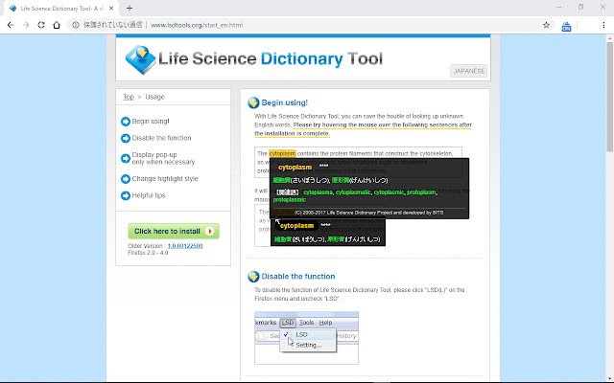Click the Begin using! section heading
The width and height of the screenshot is (614, 383).
(284, 102)
